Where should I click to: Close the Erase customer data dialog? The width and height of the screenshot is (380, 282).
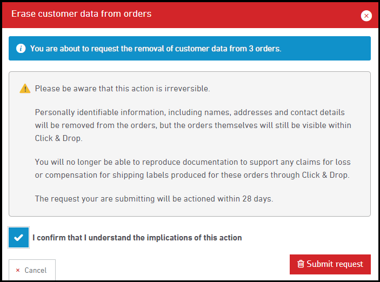366,16
